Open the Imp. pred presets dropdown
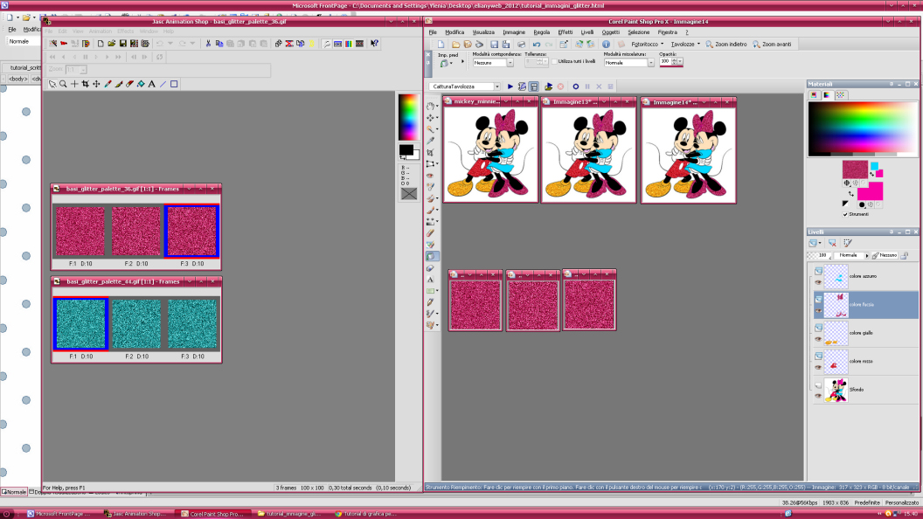923x519 pixels. click(446, 64)
